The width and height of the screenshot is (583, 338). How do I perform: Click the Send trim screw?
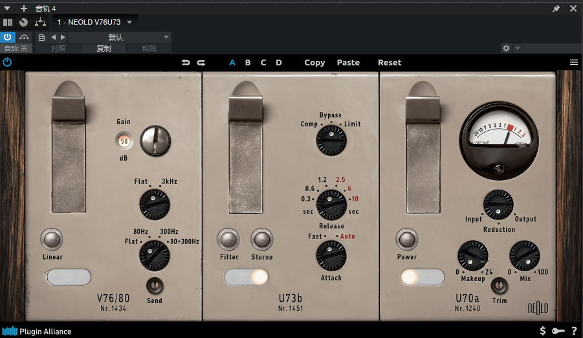pyautogui.click(x=154, y=286)
